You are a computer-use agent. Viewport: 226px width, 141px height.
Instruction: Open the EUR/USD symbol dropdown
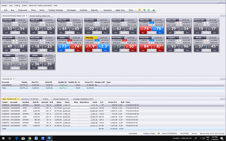(14, 20)
